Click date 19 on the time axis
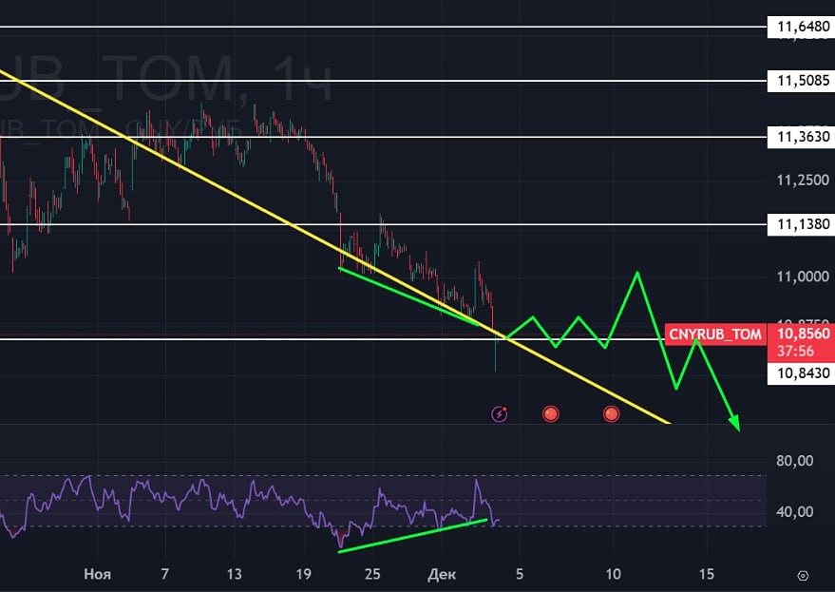Image resolution: width=835 pixels, height=592 pixels. pyautogui.click(x=303, y=574)
